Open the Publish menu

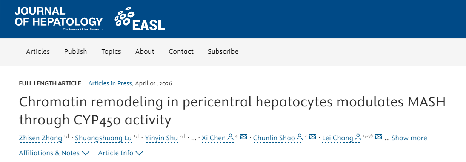(x=75, y=51)
